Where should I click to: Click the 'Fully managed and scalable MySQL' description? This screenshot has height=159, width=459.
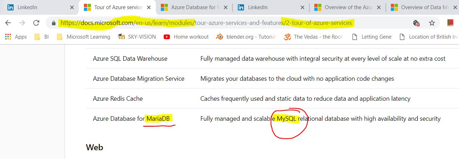[320, 119]
